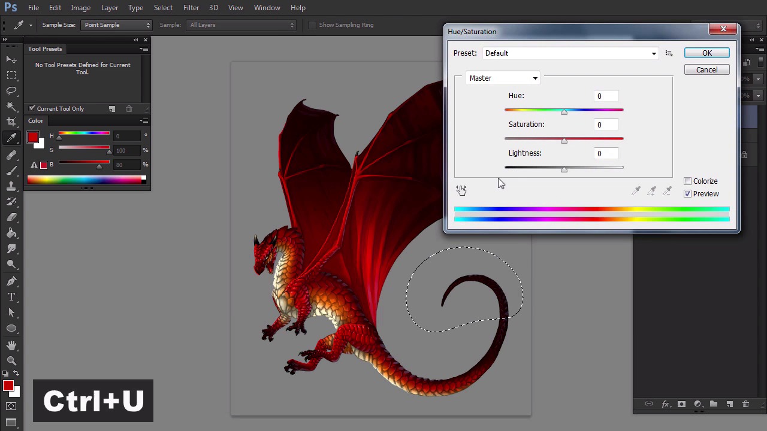The height and width of the screenshot is (431, 767).
Task: Click the Saturation slider handle
Action: click(x=564, y=141)
